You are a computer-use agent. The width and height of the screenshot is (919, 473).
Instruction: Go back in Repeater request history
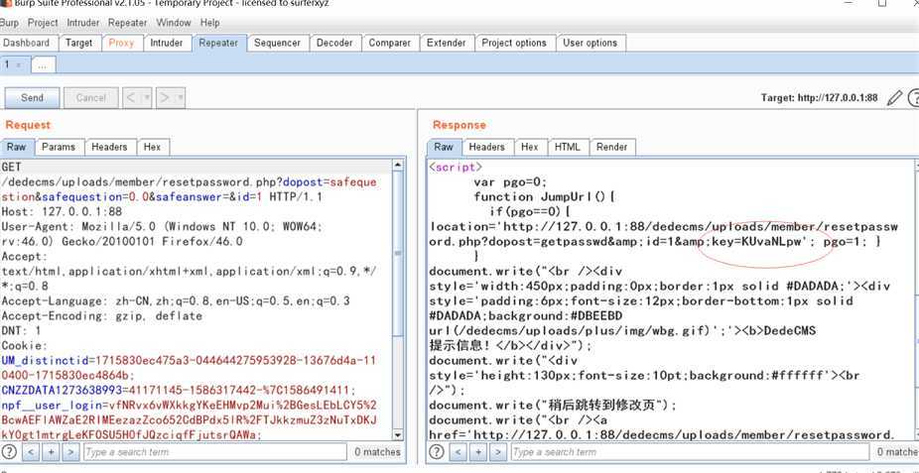[x=131, y=98]
